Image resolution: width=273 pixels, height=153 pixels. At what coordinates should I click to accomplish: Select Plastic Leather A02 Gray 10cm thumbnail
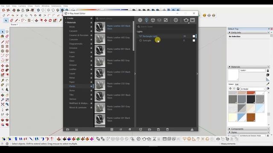coord(100,39)
